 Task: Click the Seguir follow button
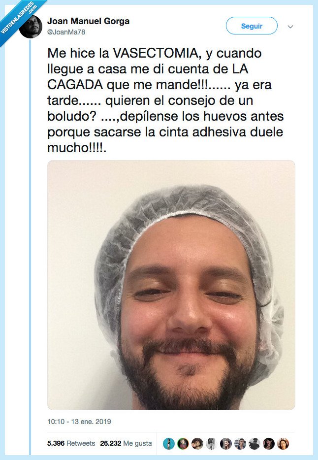[252, 26]
